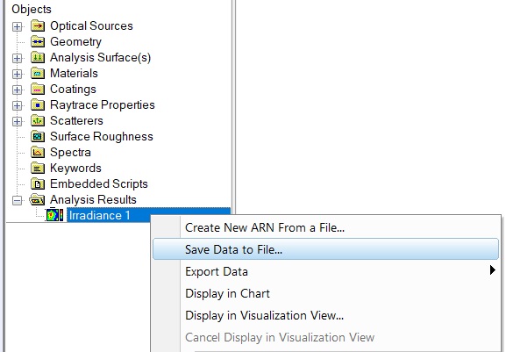513x352 pixels.
Task: Expand the Optical Sources tree node
Action: click(x=18, y=26)
